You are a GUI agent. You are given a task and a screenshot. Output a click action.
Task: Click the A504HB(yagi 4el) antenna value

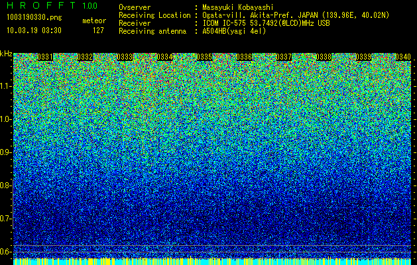(x=234, y=31)
